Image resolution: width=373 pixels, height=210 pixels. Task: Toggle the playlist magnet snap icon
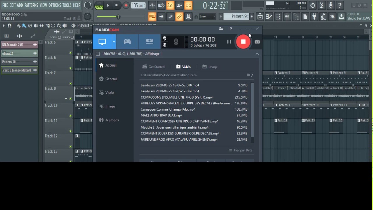pyautogui.click(x=9, y=26)
